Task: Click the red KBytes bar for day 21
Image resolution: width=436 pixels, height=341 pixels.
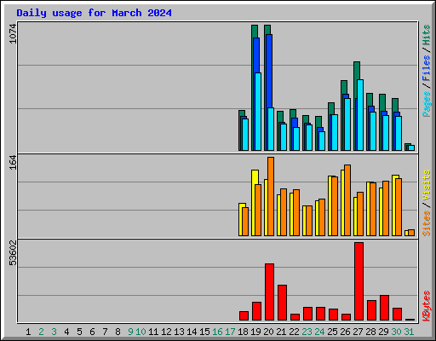Action: 282,303
